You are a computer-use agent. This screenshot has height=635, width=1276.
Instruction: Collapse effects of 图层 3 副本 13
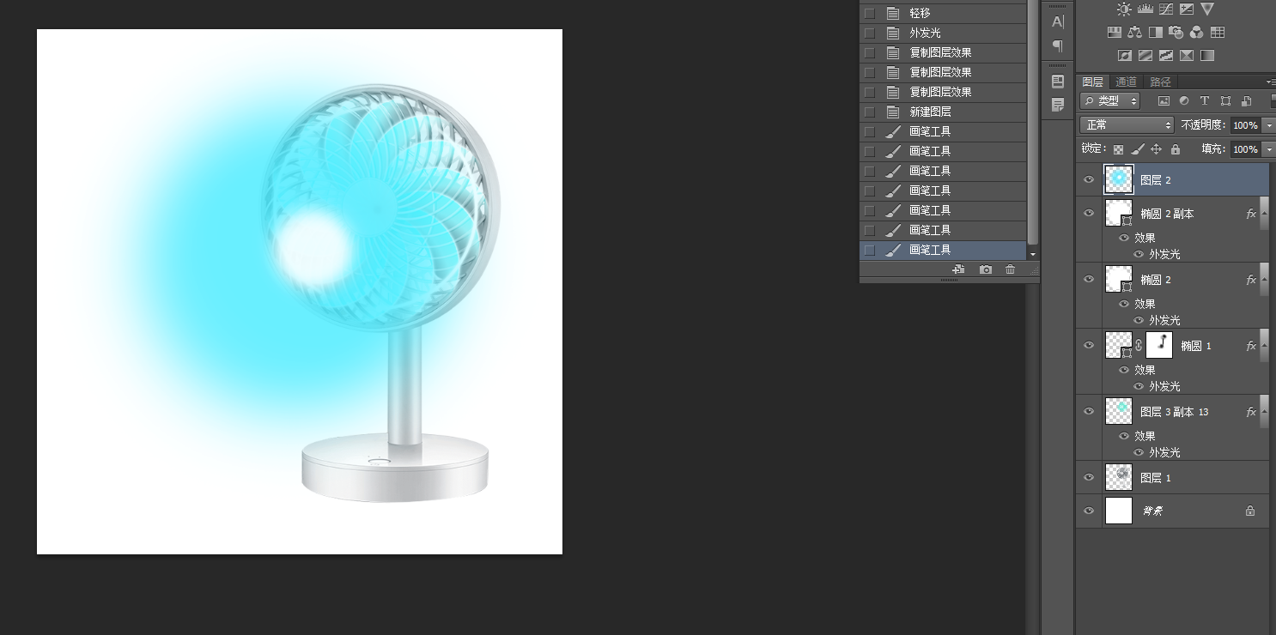point(1263,412)
